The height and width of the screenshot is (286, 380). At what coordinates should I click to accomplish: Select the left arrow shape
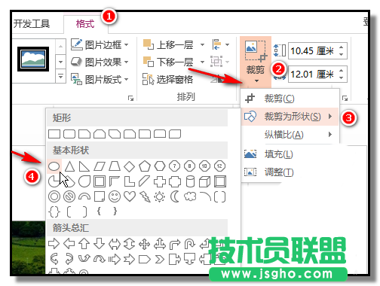(69, 244)
